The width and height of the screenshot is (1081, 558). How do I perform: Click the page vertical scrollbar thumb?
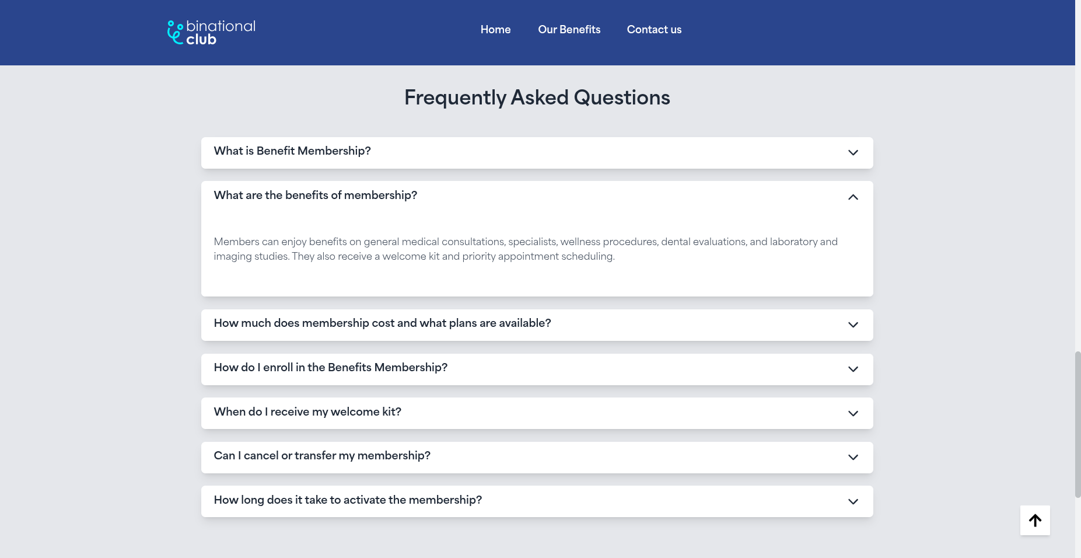1077,424
